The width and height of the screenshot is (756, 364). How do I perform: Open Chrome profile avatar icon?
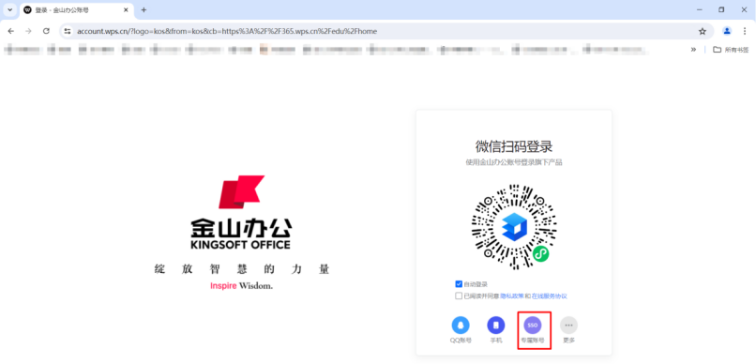point(727,31)
